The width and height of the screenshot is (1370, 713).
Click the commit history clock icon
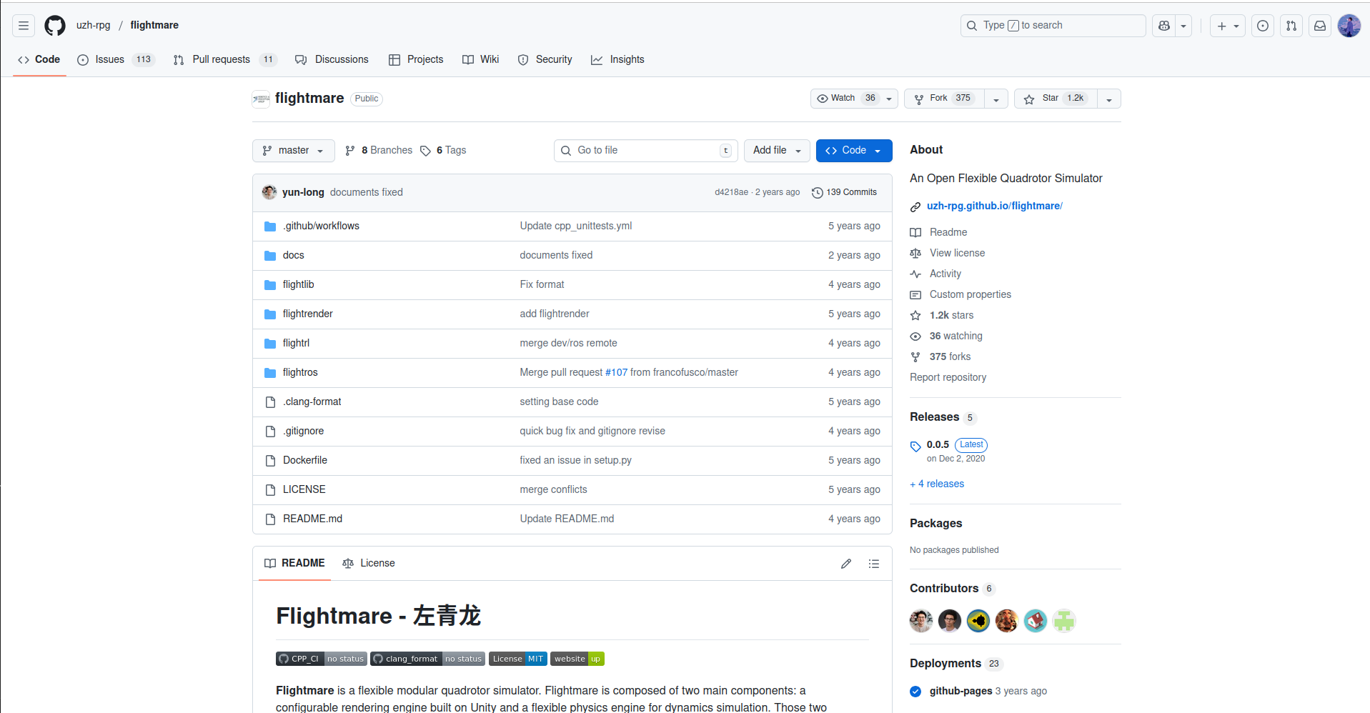pyautogui.click(x=818, y=193)
